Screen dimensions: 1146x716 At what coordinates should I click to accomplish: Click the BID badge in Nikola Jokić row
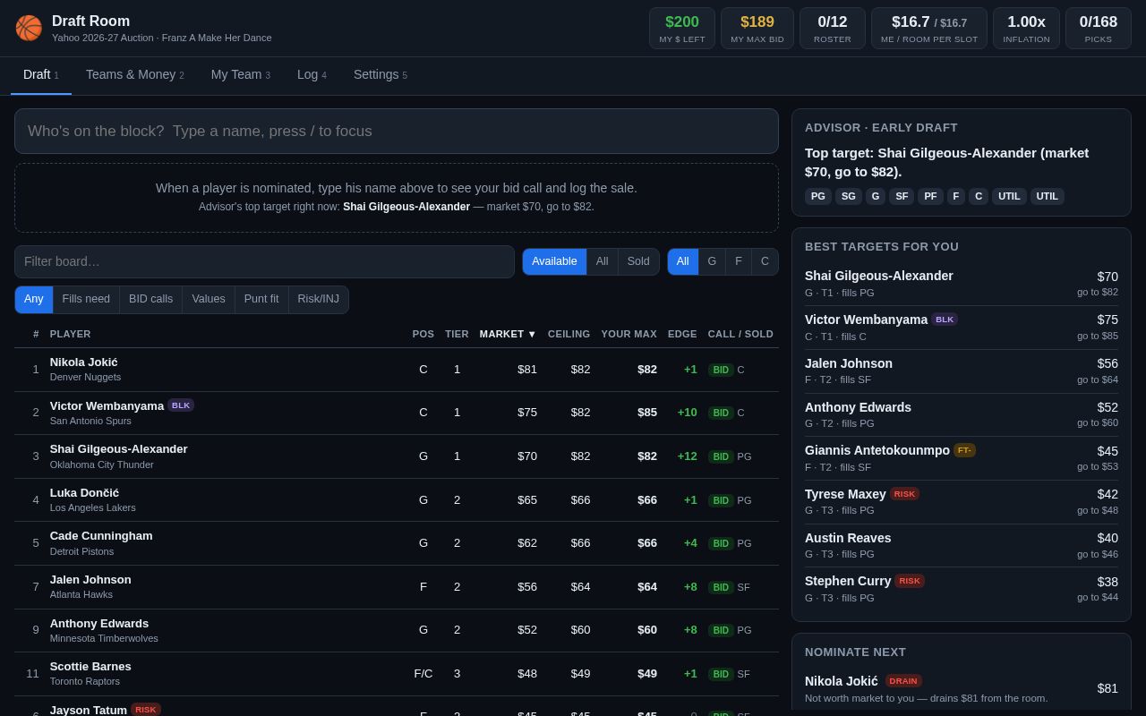[721, 370]
